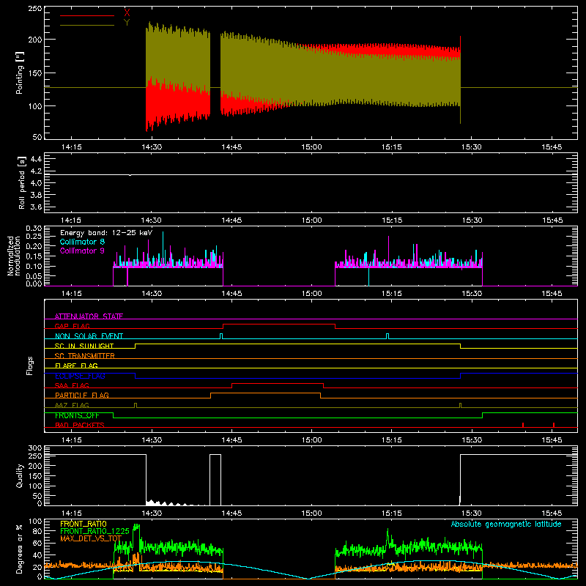Click the 0.30 tick label on modulation axis
Screen dimensions: 586x586
coord(34,229)
